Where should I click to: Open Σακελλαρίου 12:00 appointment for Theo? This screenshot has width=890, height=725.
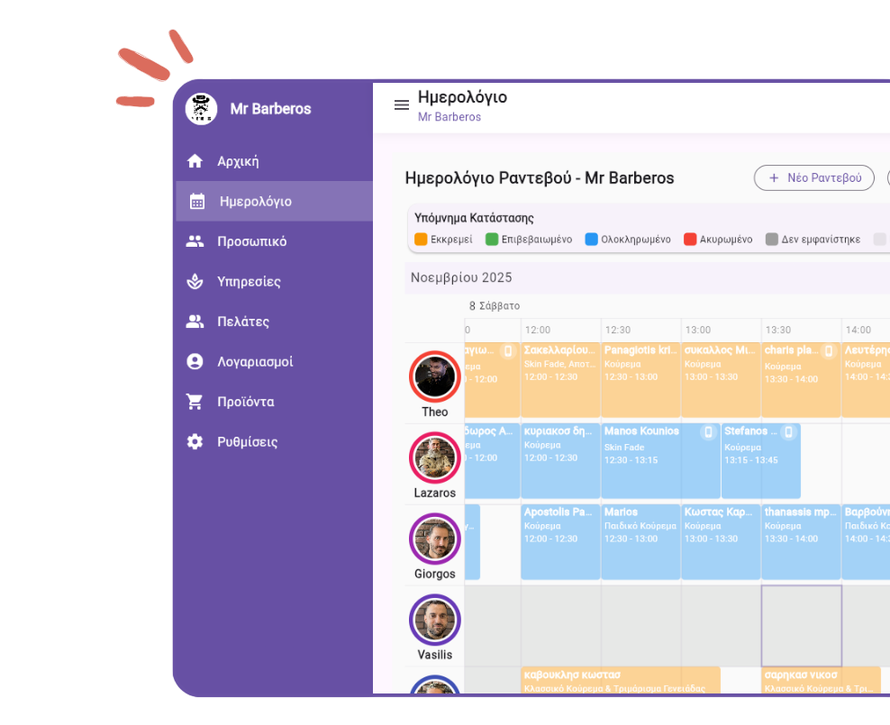[560, 379]
